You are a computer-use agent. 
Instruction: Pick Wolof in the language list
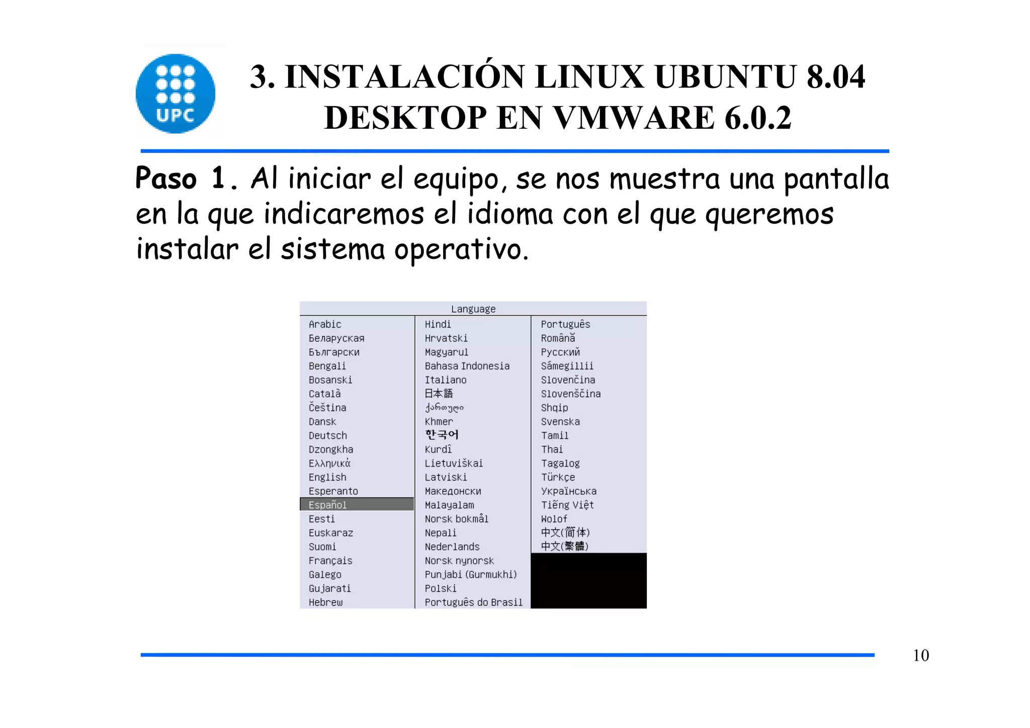[554, 519]
